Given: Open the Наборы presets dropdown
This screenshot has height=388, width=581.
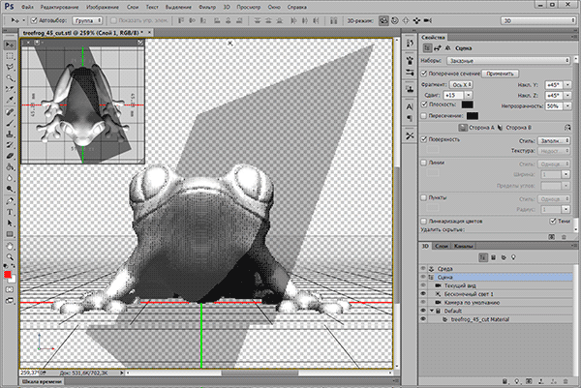Looking at the screenshot, I should 508,60.
